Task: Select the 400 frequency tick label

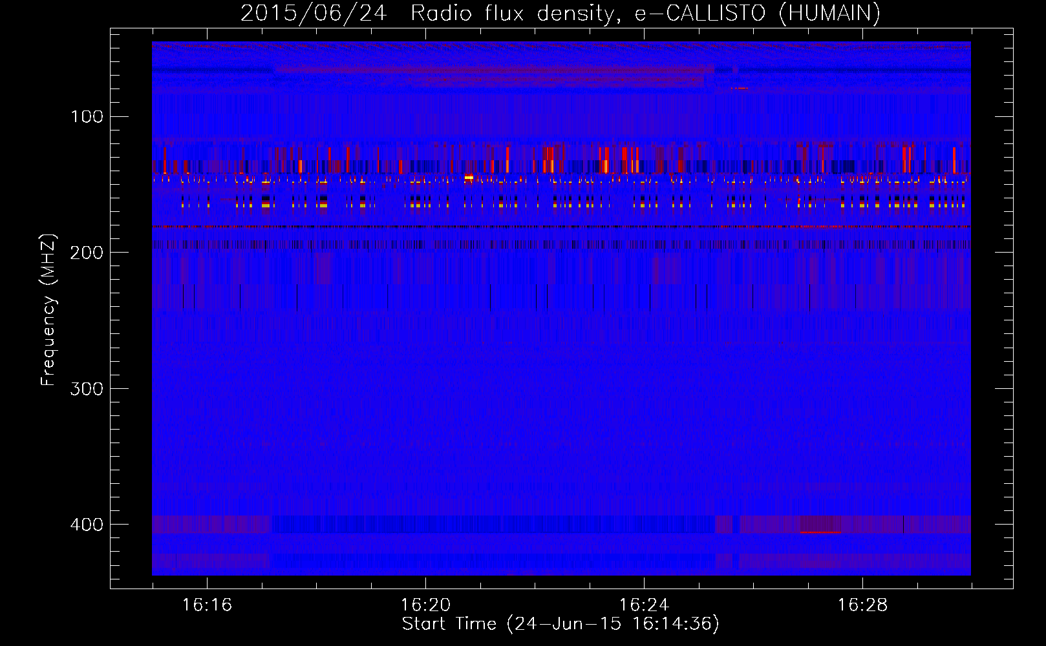Action: [87, 525]
